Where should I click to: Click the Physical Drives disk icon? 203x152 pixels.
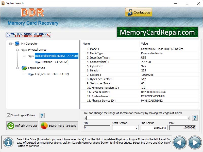(x=24, y=50)
